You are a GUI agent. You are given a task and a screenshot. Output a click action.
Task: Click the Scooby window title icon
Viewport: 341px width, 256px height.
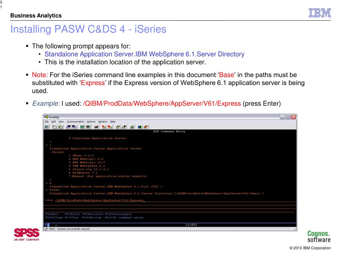pos(46,117)
